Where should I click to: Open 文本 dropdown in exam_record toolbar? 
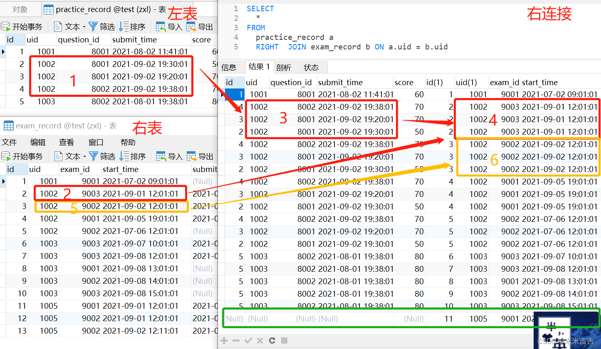69,156
